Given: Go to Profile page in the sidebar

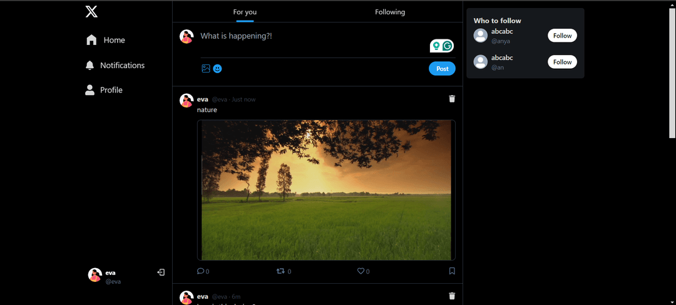Looking at the screenshot, I should (104, 90).
